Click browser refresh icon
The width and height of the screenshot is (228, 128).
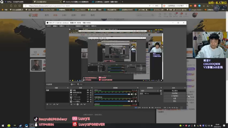click(x=11, y=6)
